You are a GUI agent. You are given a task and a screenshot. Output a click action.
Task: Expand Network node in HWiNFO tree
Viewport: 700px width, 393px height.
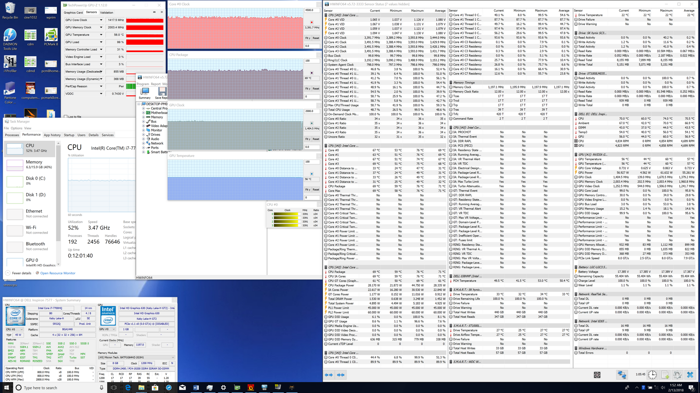click(x=144, y=143)
